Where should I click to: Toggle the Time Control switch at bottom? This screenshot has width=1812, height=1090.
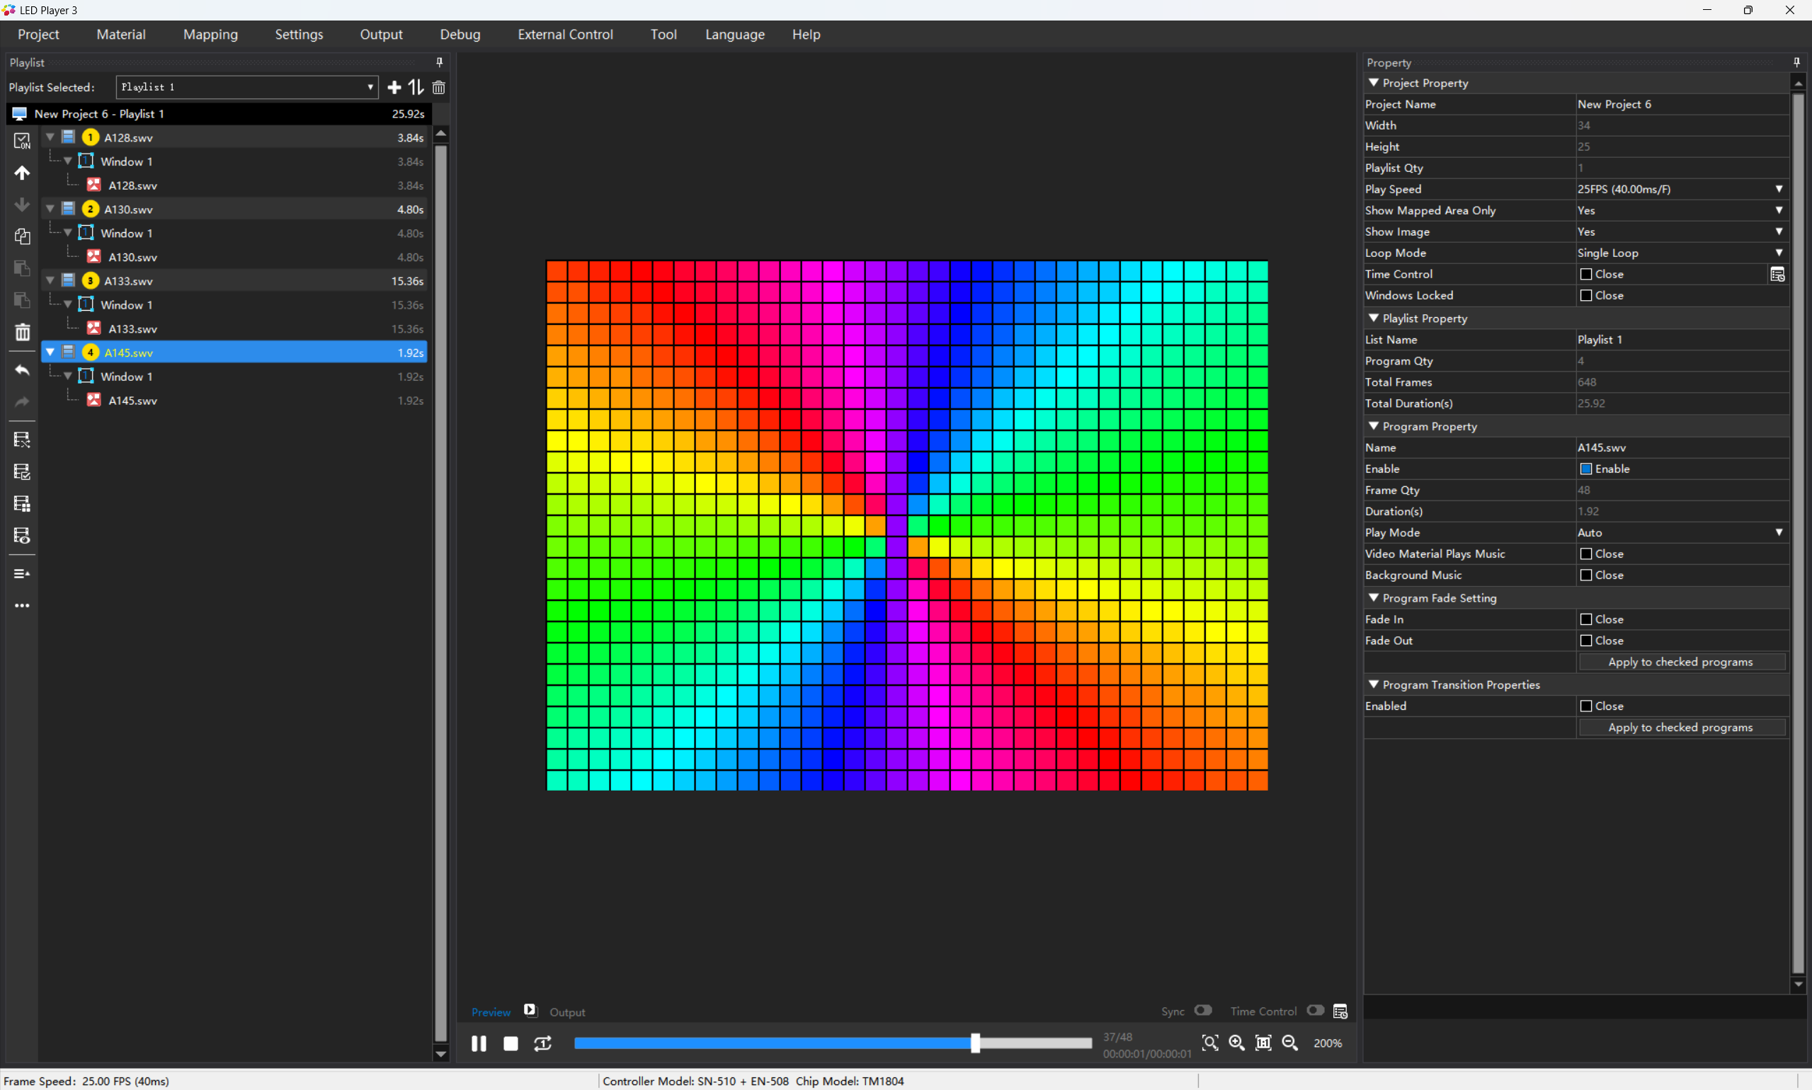point(1316,1011)
